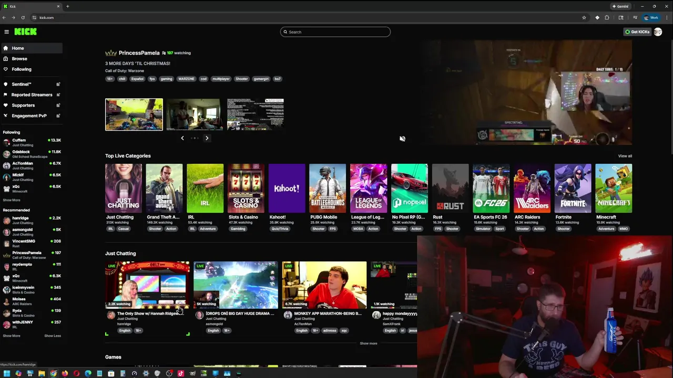
Task: Click View all for Top Live Categories
Action: [625, 156]
